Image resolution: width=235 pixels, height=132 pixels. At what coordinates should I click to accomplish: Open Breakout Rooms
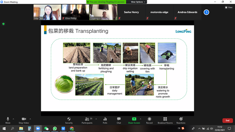point(165,120)
